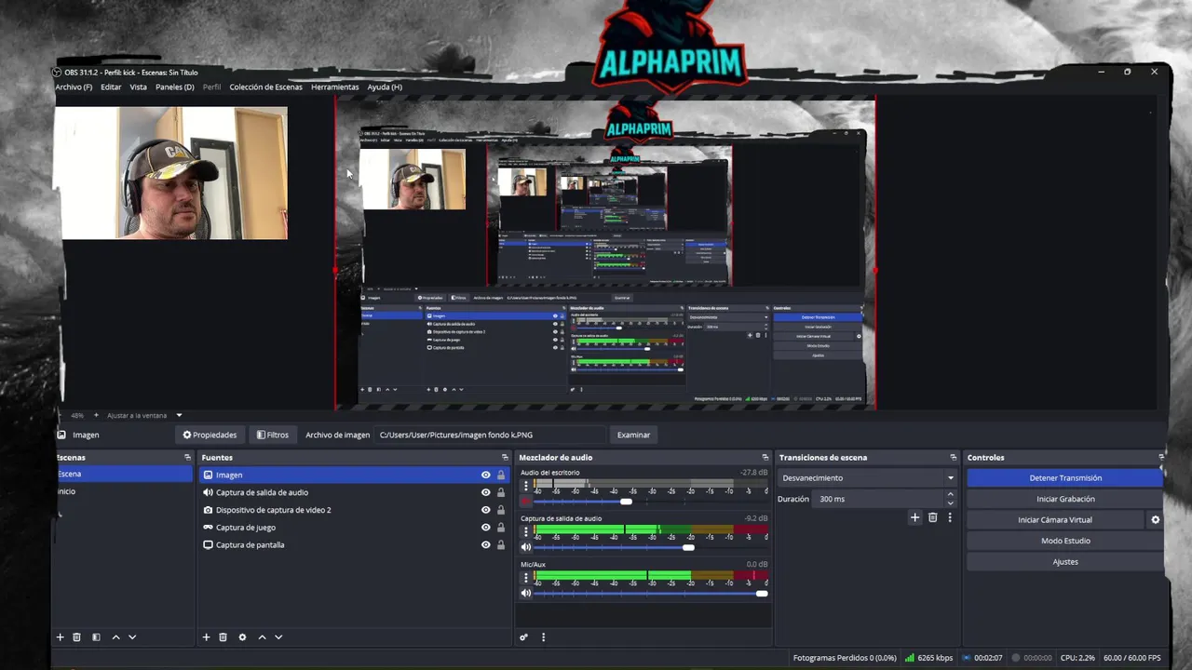Hide the Captura de juego source
Screen dimensions: 1192x670
[x=485, y=528]
